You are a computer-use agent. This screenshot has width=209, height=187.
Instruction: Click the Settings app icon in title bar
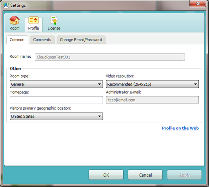coord(6,5)
